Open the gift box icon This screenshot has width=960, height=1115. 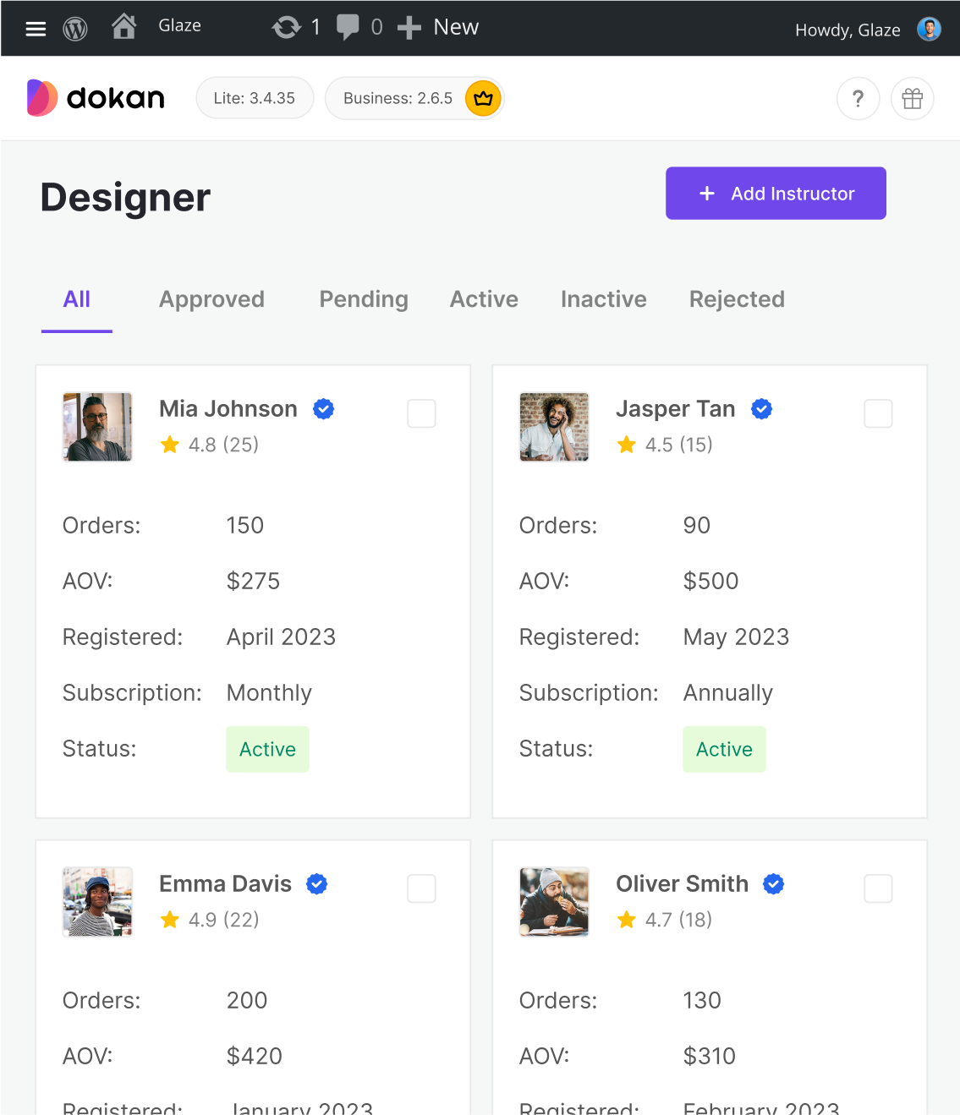pyautogui.click(x=912, y=99)
